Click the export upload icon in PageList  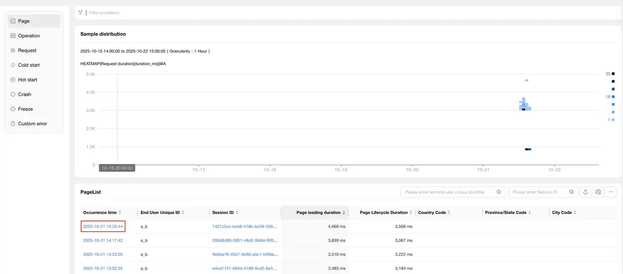click(x=585, y=192)
